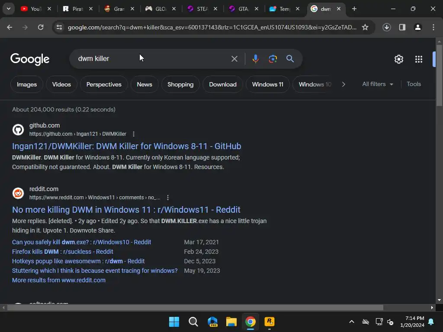The image size is (443, 332).
Task: Open Chrome downloads icon
Action: coord(386,27)
